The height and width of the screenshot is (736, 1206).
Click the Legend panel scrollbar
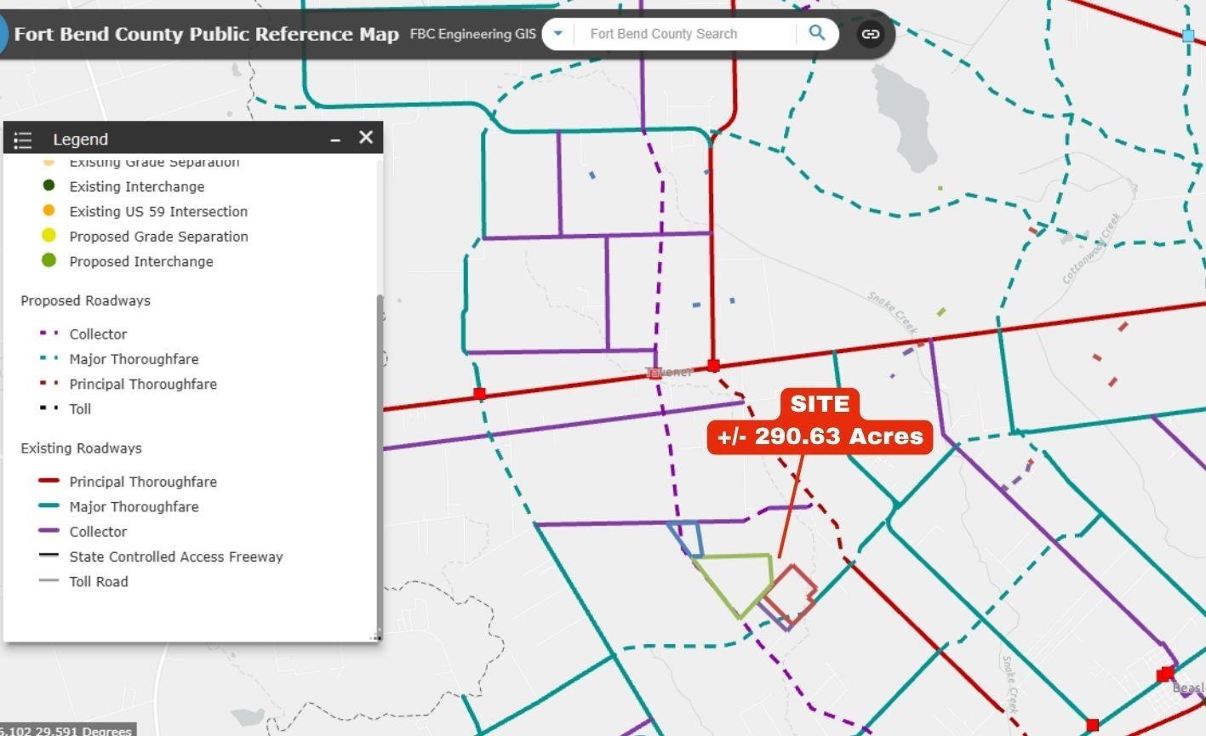point(380,464)
